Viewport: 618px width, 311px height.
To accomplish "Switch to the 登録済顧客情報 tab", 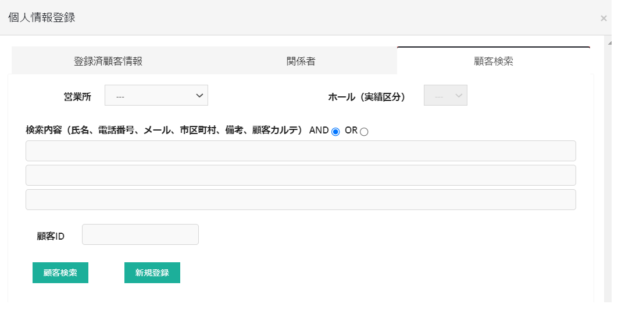I will pos(108,61).
